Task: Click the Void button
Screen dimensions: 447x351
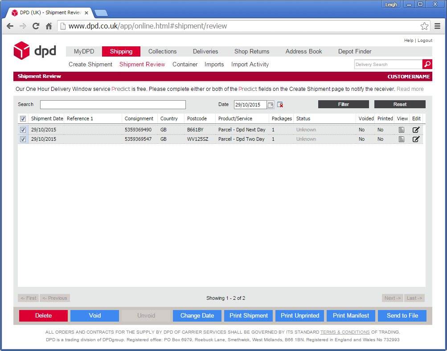Action: tap(94, 316)
